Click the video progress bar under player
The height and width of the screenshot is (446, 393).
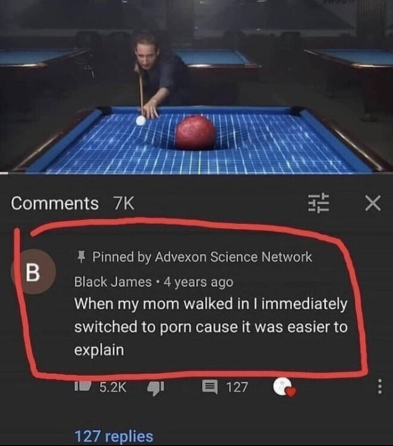coord(196,173)
